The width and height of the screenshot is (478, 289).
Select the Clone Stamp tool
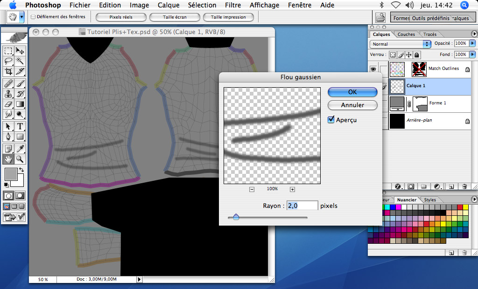click(x=8, y=94)
